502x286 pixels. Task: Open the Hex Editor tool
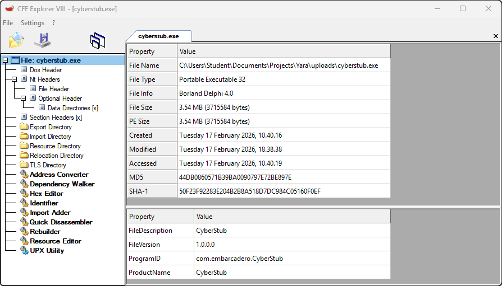click(46, 194)
